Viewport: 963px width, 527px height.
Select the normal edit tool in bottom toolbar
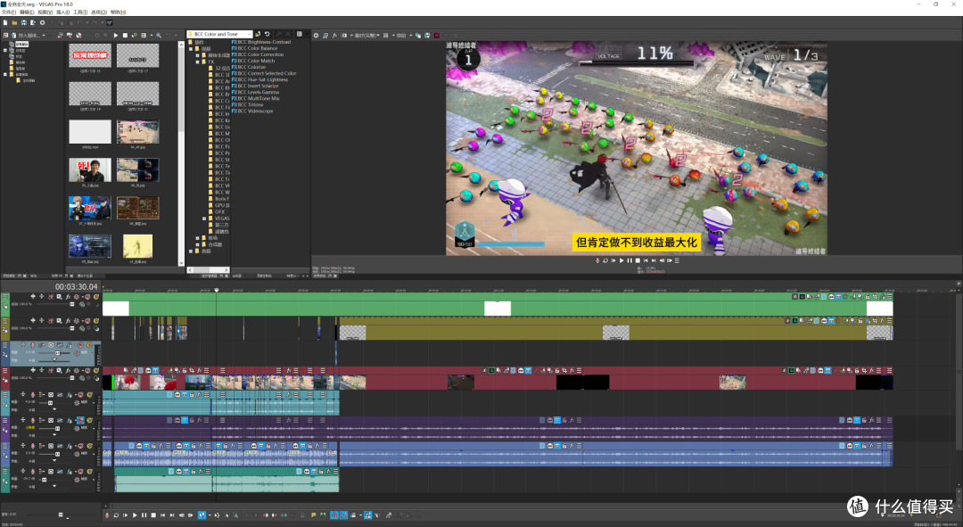tap(202, 515)
